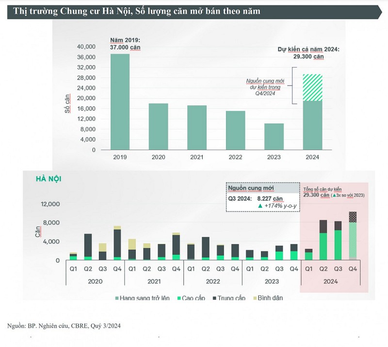The height and width of the screenshot is (347, 388).
Task: Select the Trung cấp legend swatch
Action: point(214,298)
